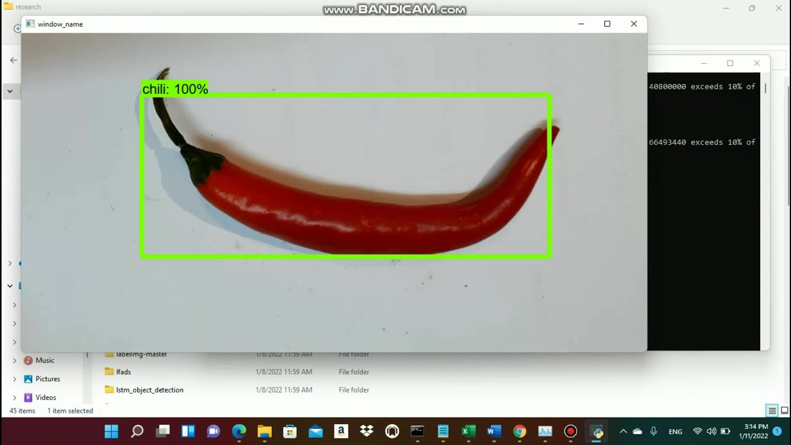791x445 pixels.
Task: Click the 'chili: 100%' detection label
Action: coord(175,89)
